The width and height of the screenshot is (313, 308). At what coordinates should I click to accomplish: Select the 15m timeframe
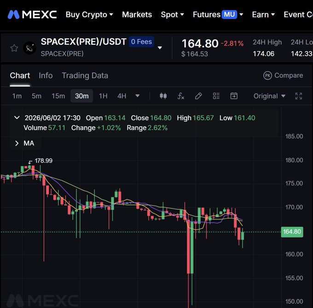pos(58,96)
